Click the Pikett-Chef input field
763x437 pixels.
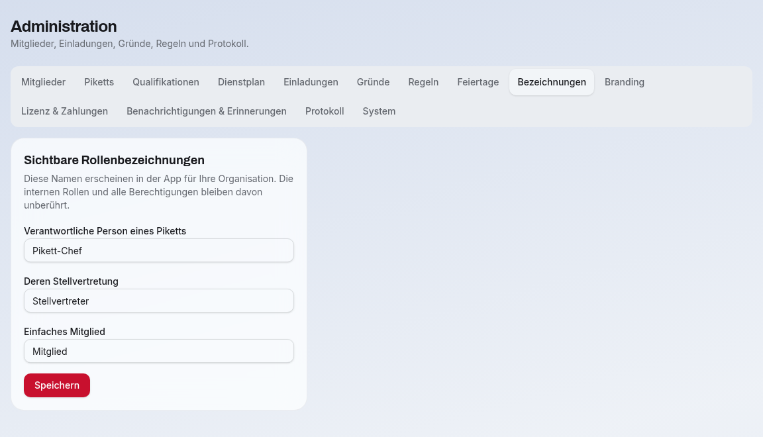click(x=159, y=251)
